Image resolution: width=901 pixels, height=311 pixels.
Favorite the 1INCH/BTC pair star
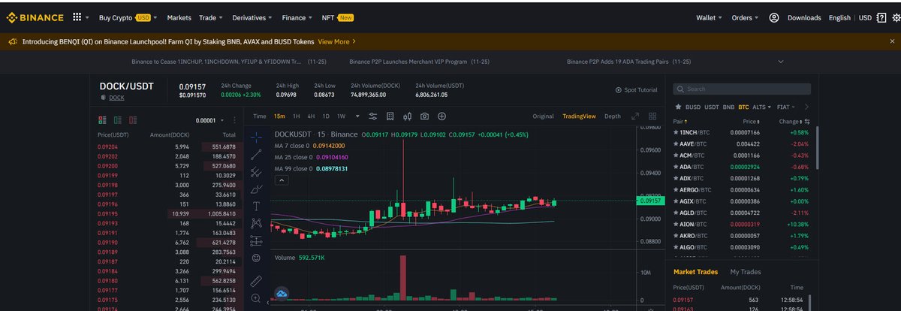677,132
